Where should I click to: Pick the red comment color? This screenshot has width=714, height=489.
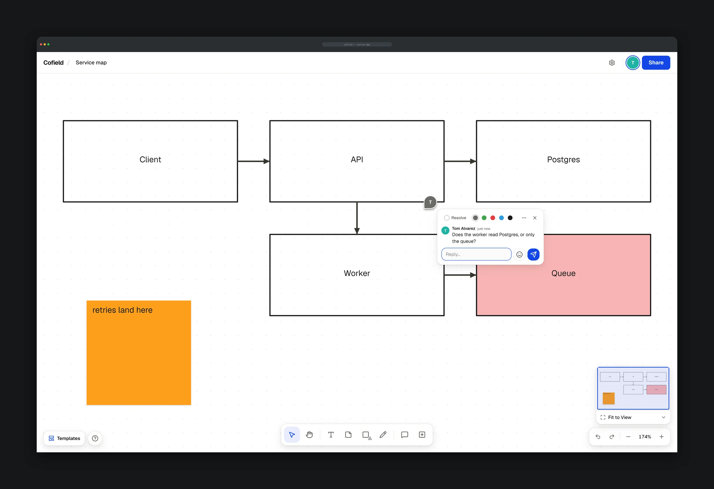(492, 218)
